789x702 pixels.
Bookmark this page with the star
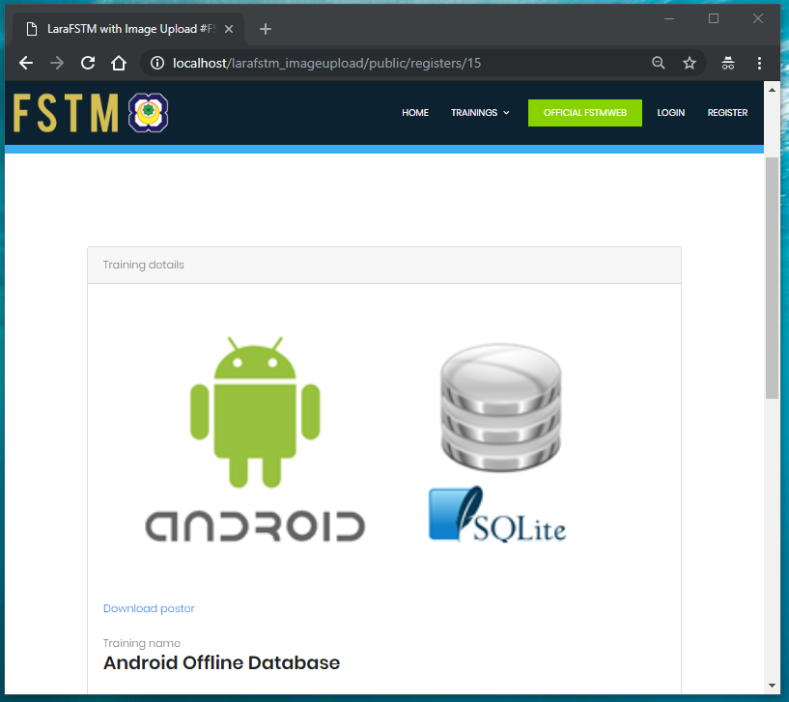click(690, 63)
